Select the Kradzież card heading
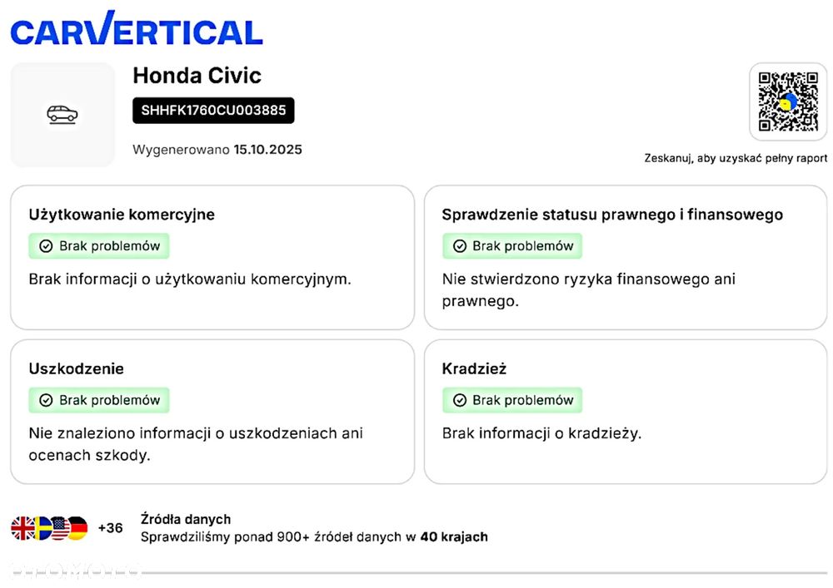Viewport: 833px width, 588px height. click(x=474, y=368)
